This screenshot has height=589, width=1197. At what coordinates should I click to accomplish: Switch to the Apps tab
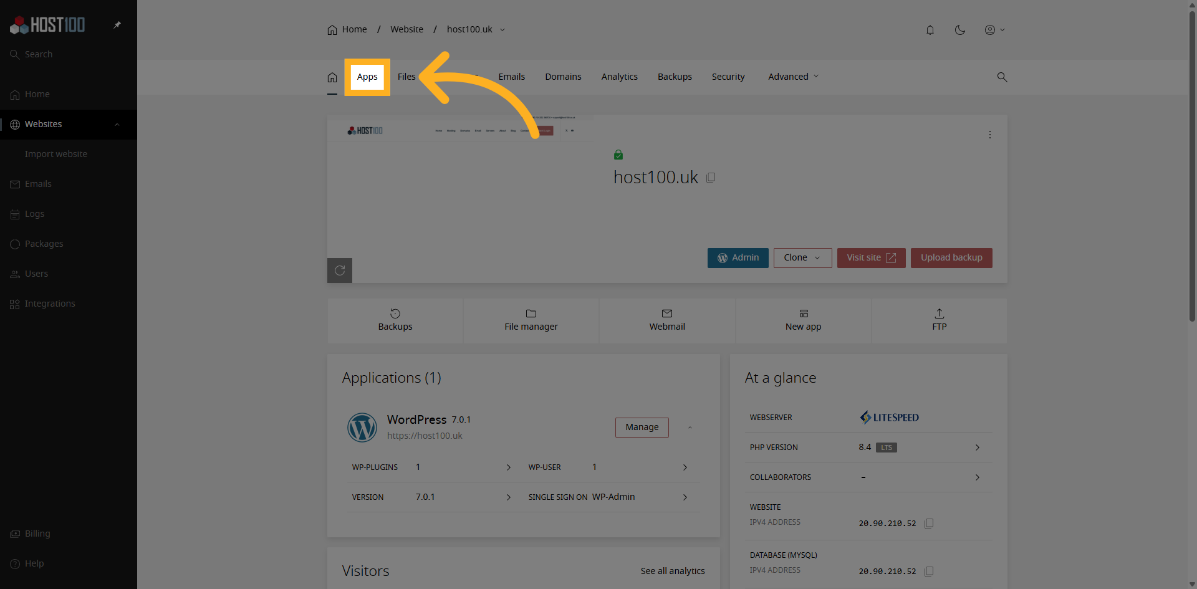[367, 77]
